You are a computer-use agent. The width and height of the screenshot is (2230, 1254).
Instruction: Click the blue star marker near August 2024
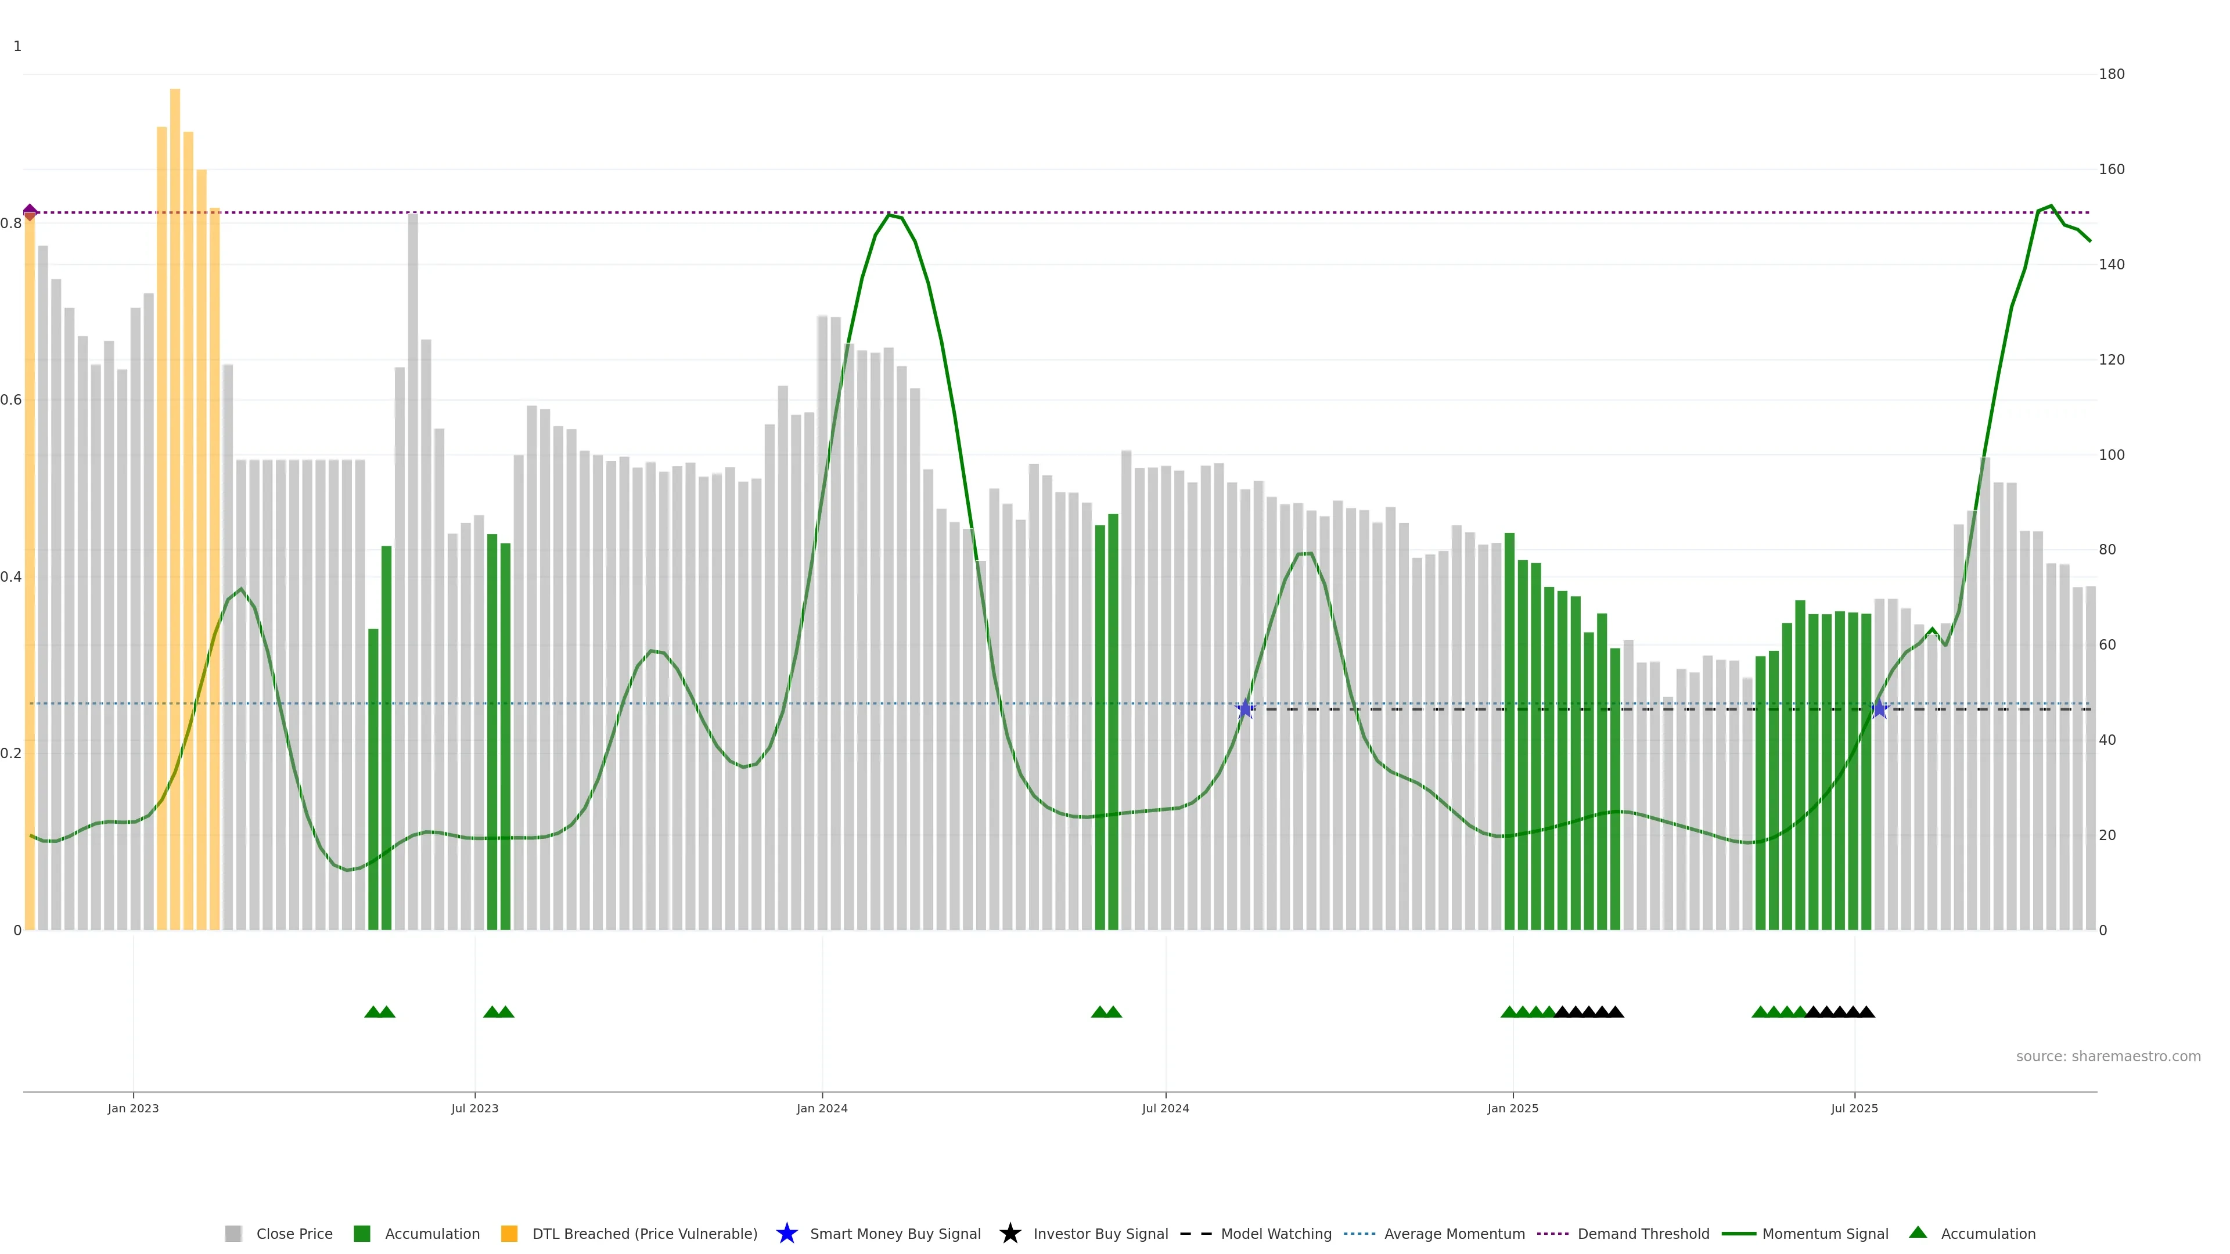click(1245, 709)
